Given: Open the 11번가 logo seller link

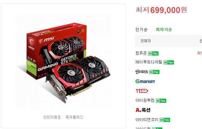Looking at the screenshot, I should pyautogui.click(x=142, y=91).
